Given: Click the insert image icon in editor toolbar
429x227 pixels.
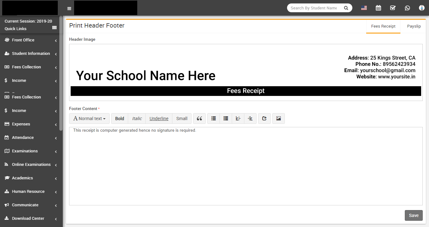Looking at the screenshot, I should coord(278,119).
